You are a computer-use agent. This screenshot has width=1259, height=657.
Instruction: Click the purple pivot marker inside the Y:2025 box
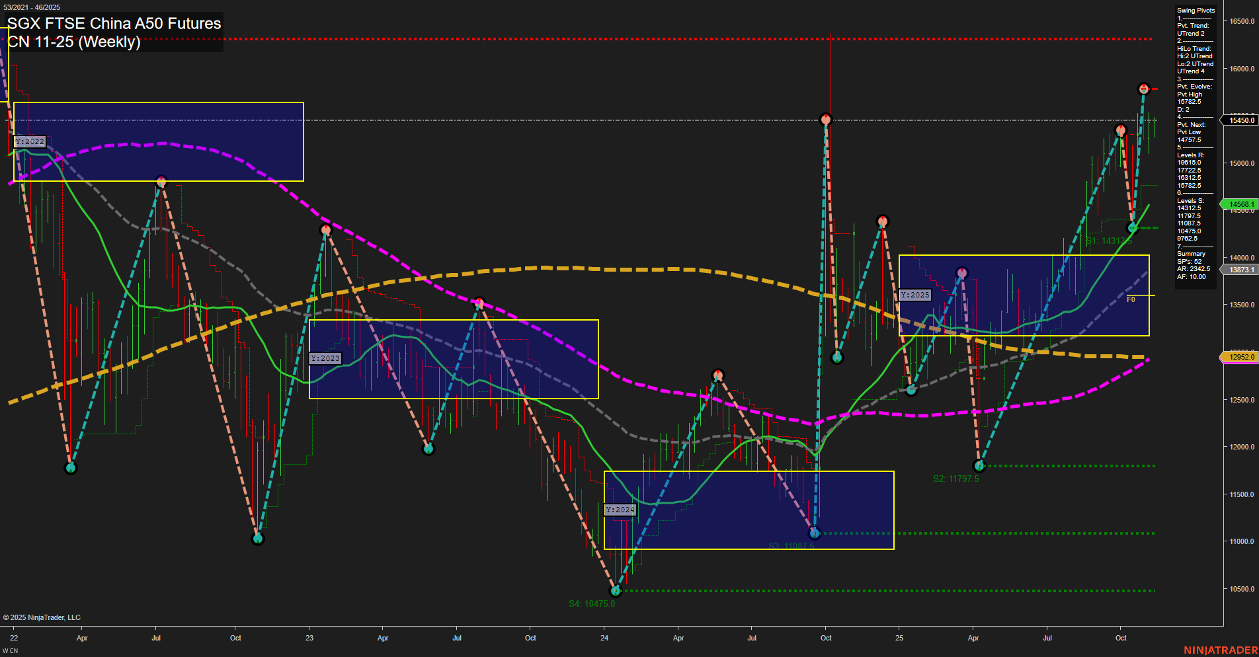click(961, 272)
